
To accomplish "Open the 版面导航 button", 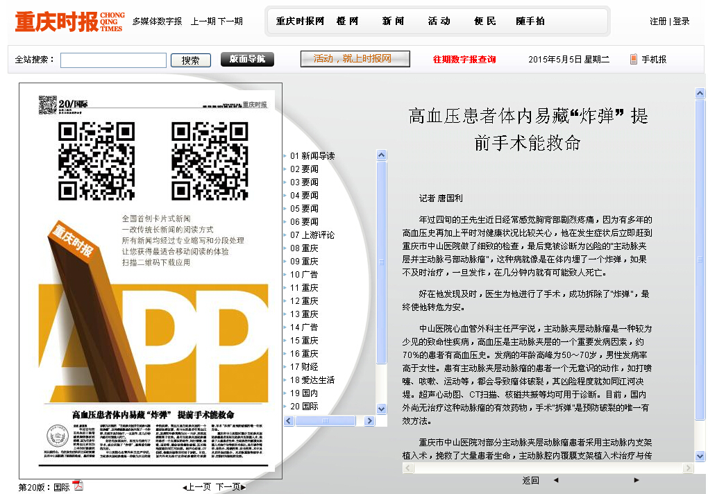I will point(247,59).
